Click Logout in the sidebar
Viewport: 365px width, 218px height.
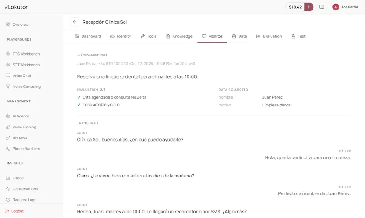click(14, 211)
